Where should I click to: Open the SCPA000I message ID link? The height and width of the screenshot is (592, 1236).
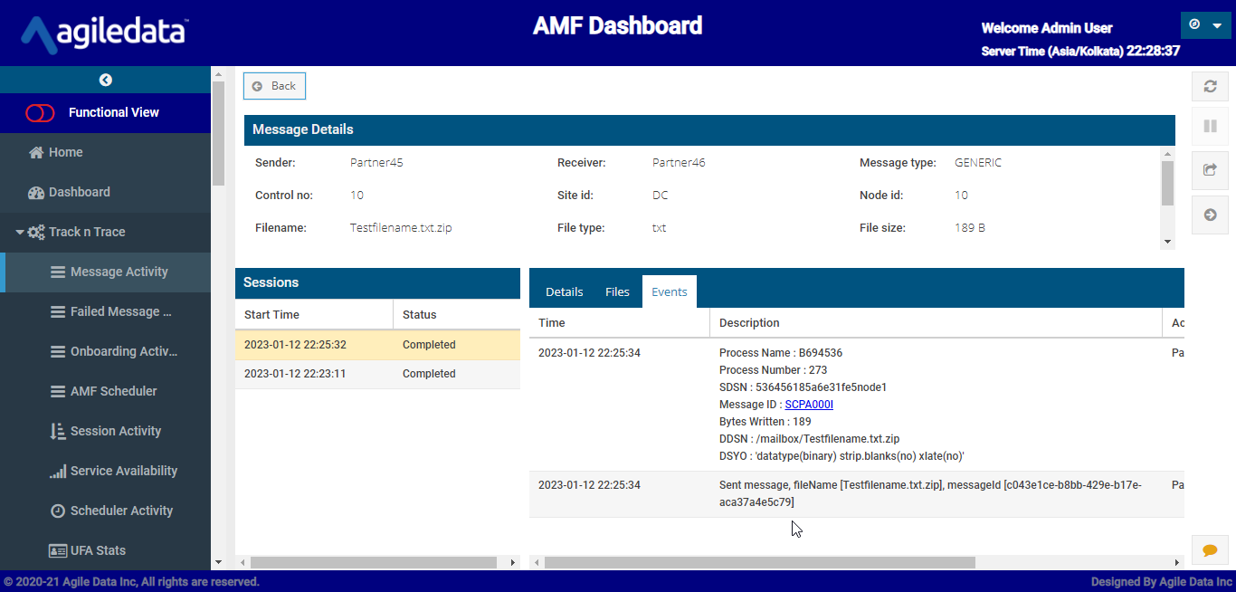(809, 405)
